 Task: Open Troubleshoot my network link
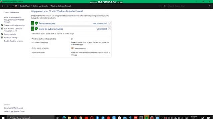pos(13,41)
